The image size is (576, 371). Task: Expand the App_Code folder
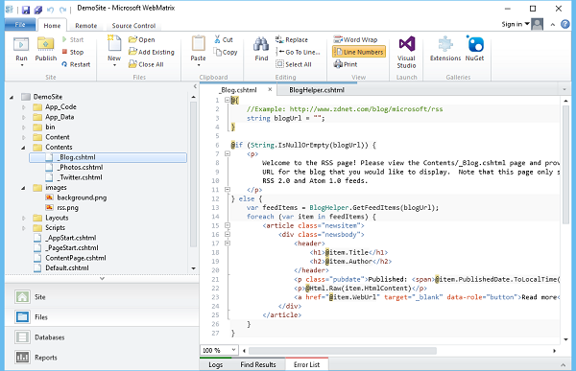[x=23, y=107]
